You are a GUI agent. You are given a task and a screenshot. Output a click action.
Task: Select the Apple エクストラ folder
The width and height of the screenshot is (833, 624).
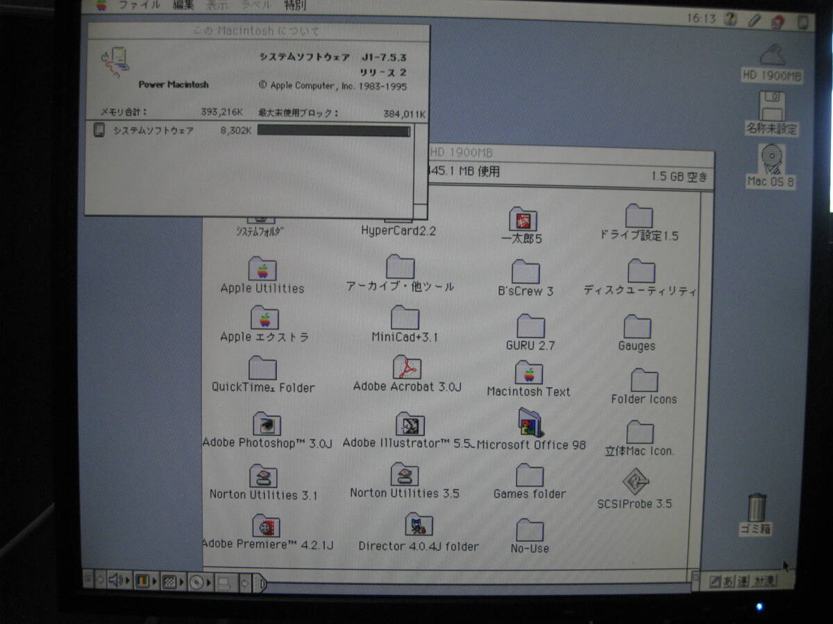pos(264,318)
